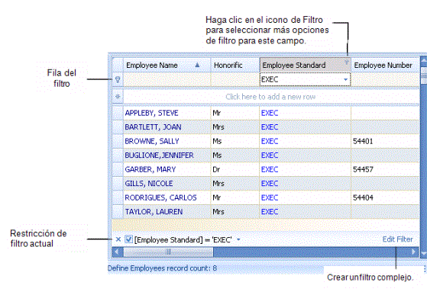Click the Honorific filter row cell
This screenshot has width=427, height=295.
[235, 79]
